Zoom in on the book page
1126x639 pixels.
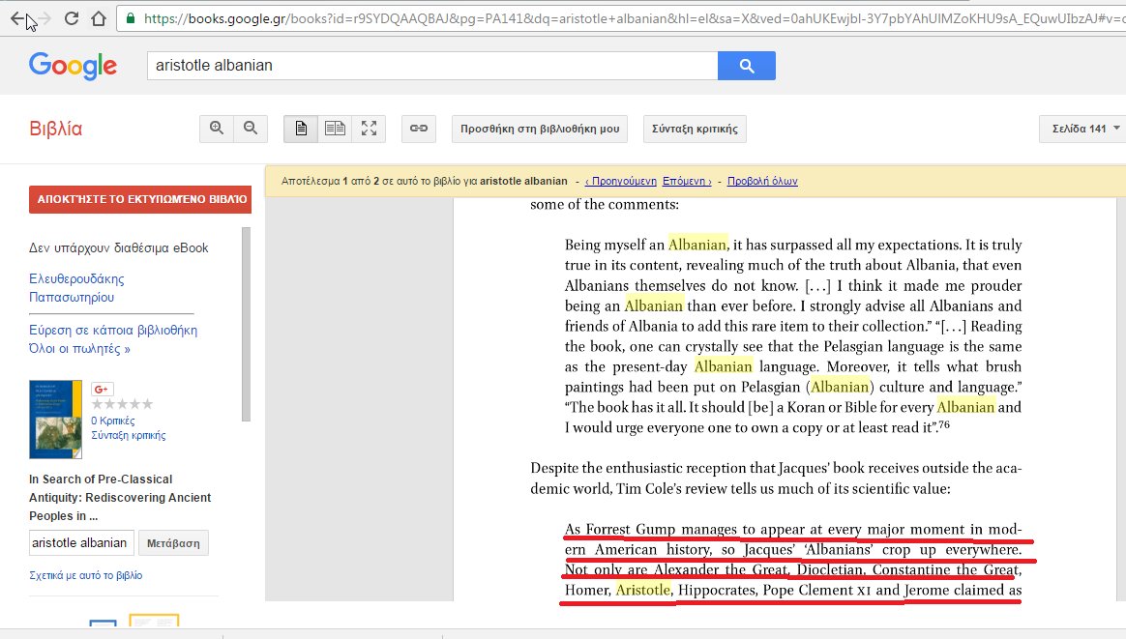click(216, 129)
